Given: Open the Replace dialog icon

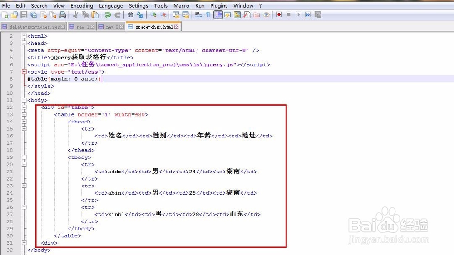Looking at the screenshot, I should click(x=140, y=15).
